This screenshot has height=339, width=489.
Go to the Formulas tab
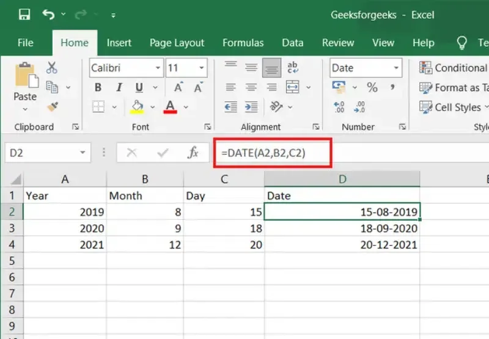243,43
